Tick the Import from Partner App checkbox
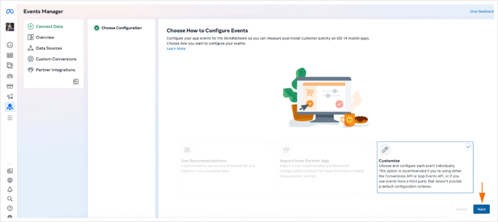The image size is (498, 222). (370, 147)
